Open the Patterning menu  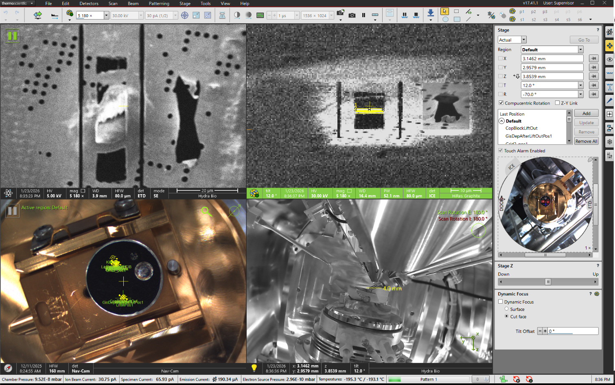(159, 3)
